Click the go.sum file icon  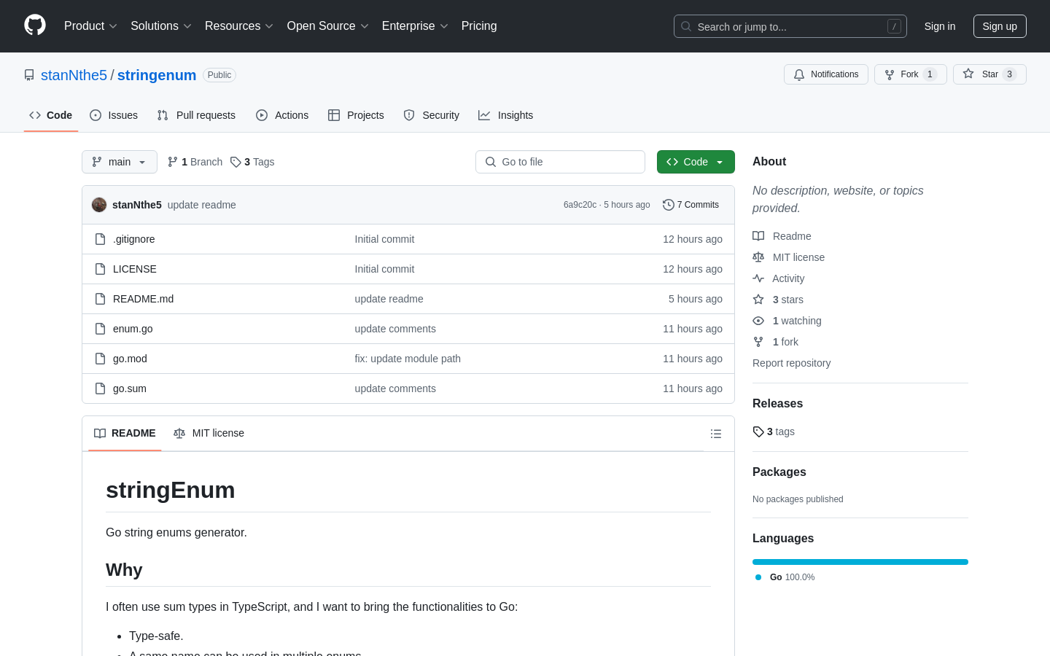(x=100, y=388)
